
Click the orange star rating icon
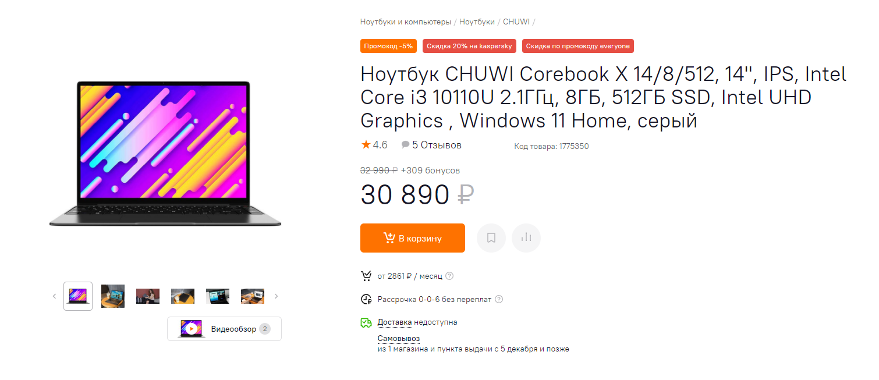(x=366, y=144)
